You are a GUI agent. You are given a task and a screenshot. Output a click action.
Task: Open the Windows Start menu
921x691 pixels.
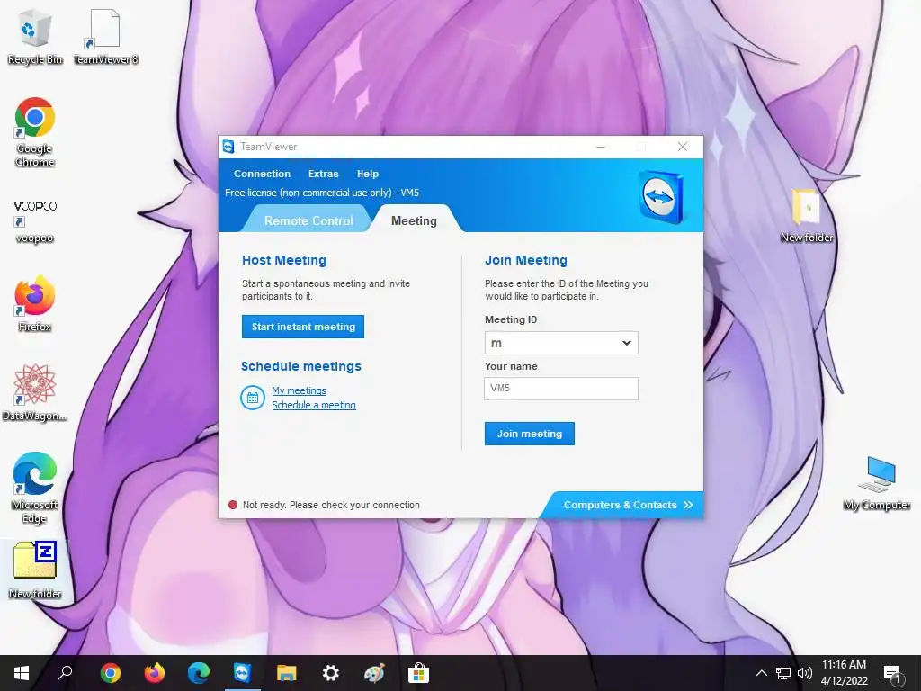(x=22, y=673)
